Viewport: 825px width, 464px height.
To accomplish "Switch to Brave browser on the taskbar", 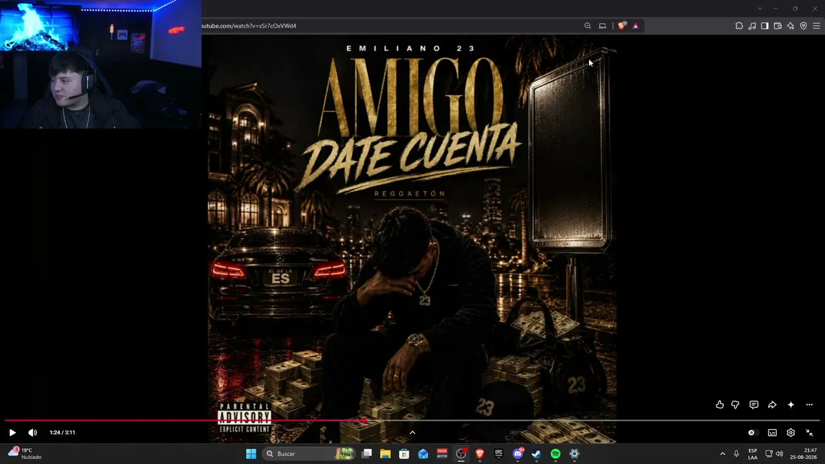I will coord(480,454).
